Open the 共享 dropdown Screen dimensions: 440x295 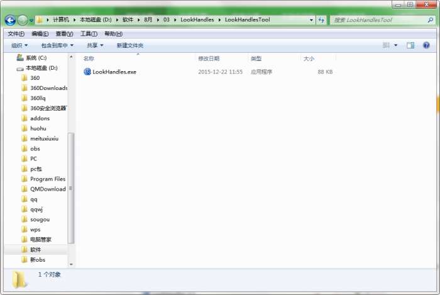point(95,45)
